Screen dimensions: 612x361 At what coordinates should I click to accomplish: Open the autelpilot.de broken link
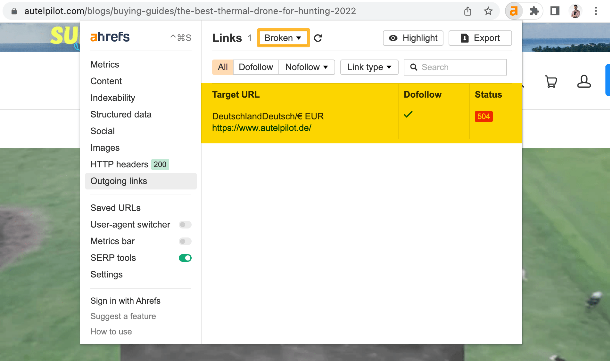click(261, 127)
